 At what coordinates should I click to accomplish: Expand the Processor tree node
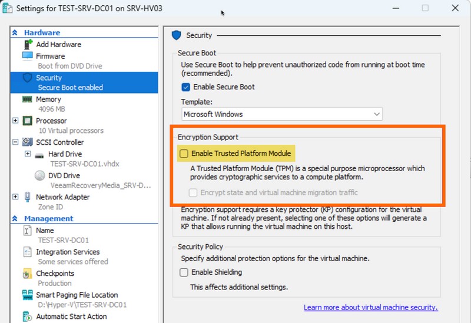(x=15, y=121)
